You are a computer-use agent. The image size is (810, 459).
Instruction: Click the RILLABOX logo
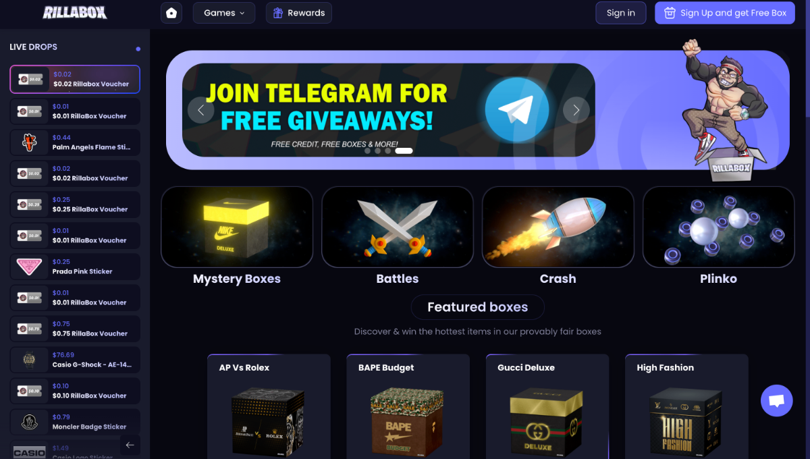75,12
